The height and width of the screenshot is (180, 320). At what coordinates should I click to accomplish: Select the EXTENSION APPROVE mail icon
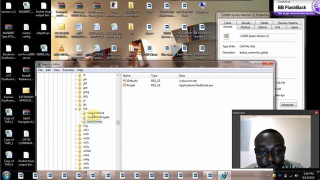[26, 94]
